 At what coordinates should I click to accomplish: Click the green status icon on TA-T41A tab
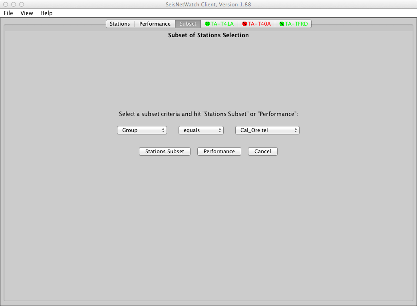click(207, 24)
